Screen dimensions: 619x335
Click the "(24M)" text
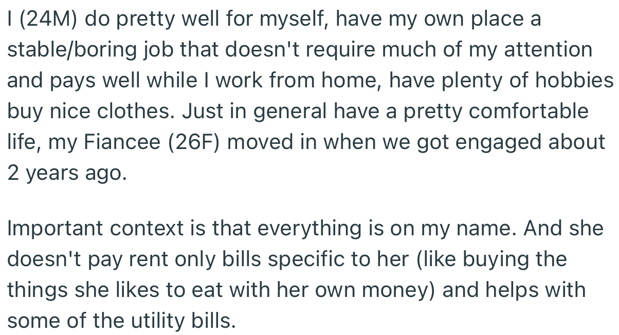coord(47,20)
